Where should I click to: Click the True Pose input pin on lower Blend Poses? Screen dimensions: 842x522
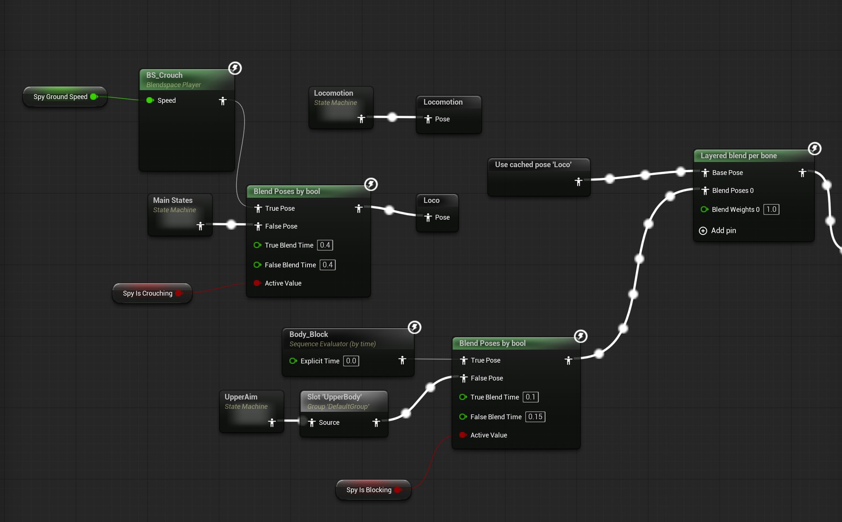click(x=464, y=360)
